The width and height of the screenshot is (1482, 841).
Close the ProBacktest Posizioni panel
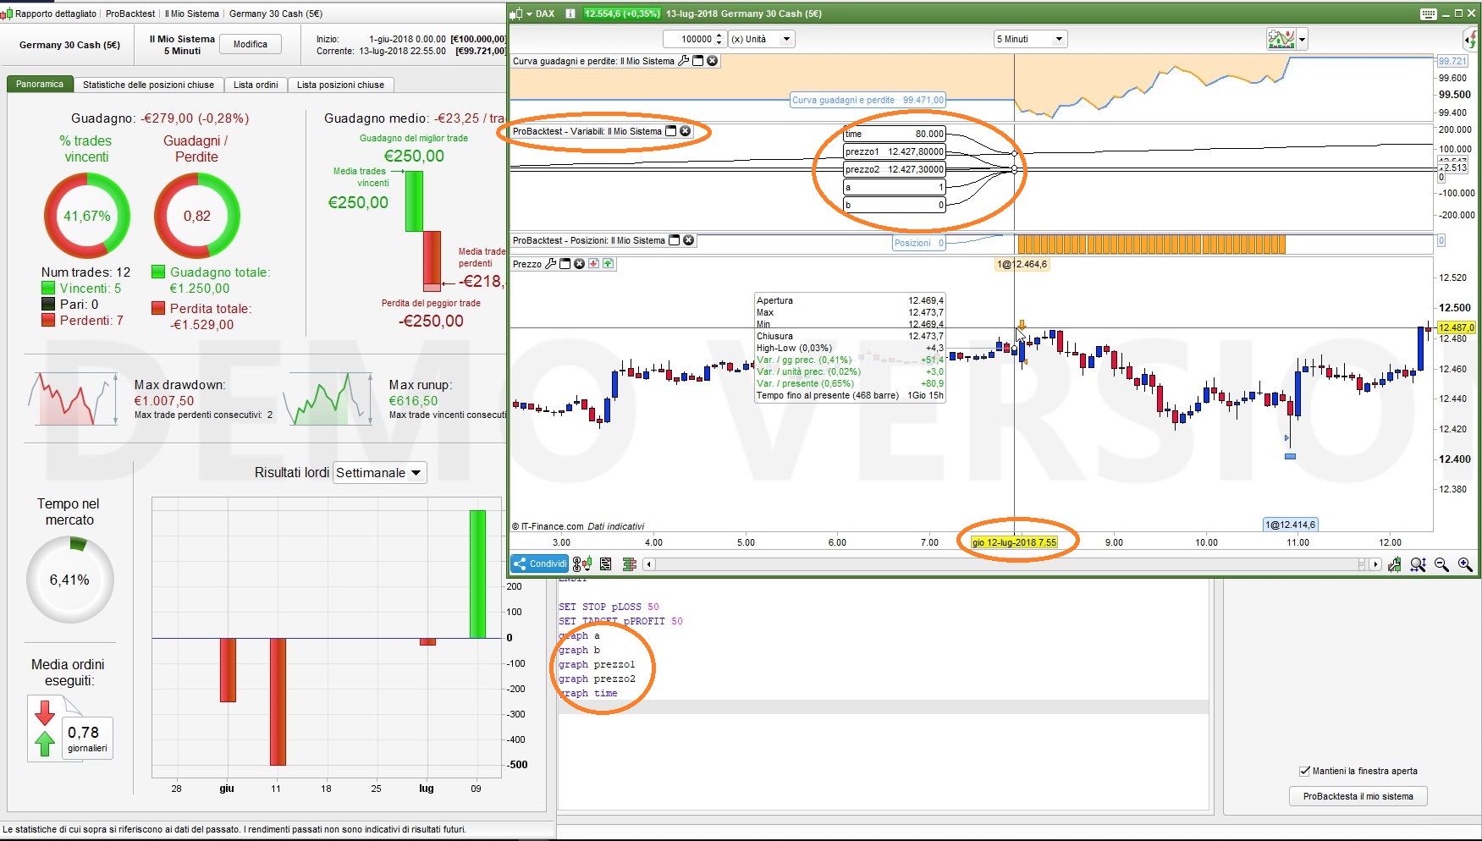coord(689,240)
